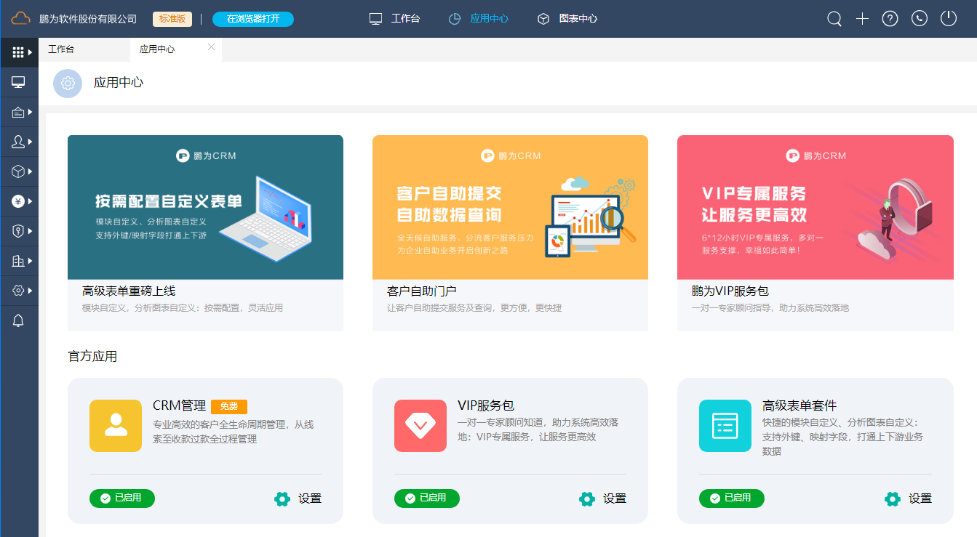Toggle the 已启用 status for 高级表单套件
Viewport: 977px width, 537px height.
732,498
